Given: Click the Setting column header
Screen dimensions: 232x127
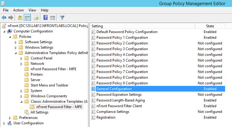Looking at the screenshot, I should tap(142, 26).
